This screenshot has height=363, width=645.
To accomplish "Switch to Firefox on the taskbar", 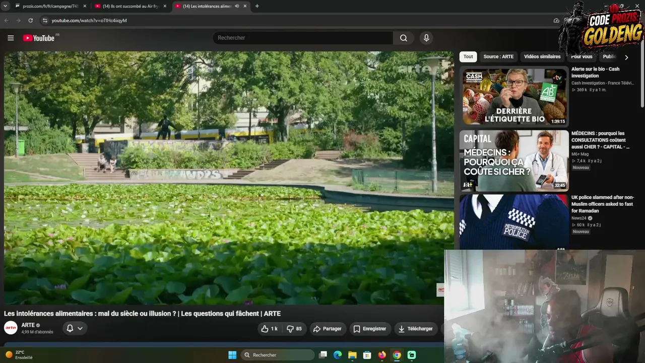I will click(x=382, y=355).
